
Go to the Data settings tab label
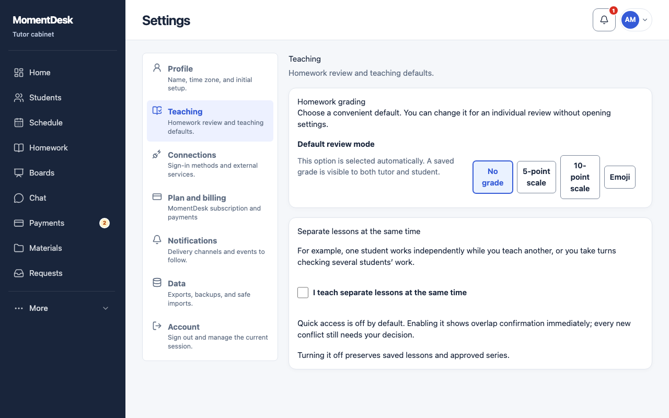click(177, 283)
